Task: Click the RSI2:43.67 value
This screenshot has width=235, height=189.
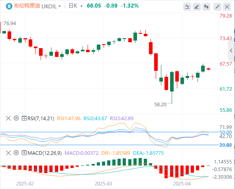Action: [95, 119]
